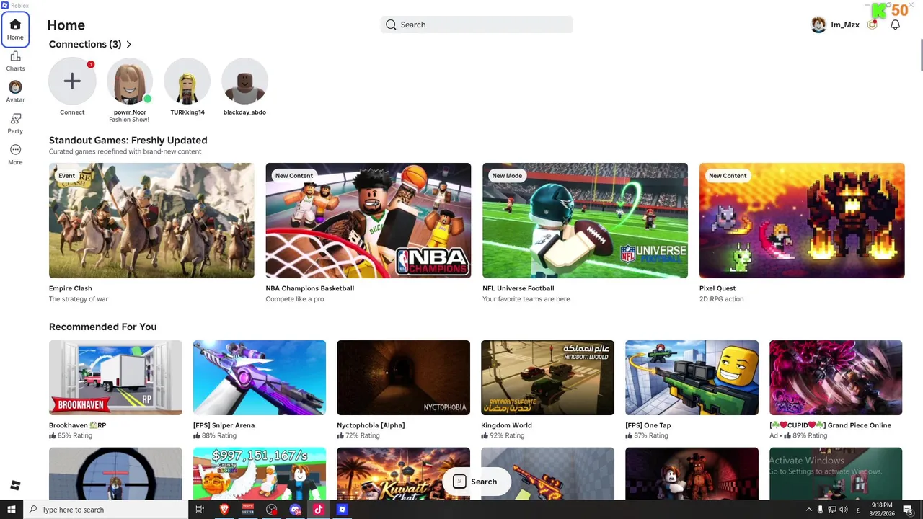Open NBA Champions Basketball title link
Image resolution: width=923 pixels, height=519 pixels.
[x=310, y=288]
